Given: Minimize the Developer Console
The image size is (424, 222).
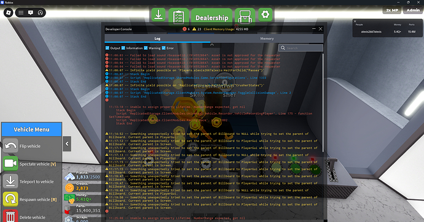Looking at the screenshot, I should [x=313, y=29].
